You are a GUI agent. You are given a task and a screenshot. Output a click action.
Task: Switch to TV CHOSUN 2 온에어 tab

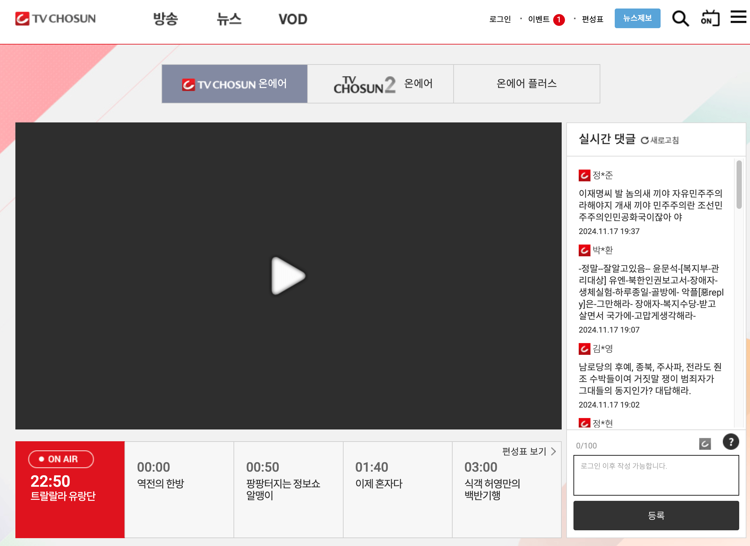pyautogui.click(x=380, y=84)
